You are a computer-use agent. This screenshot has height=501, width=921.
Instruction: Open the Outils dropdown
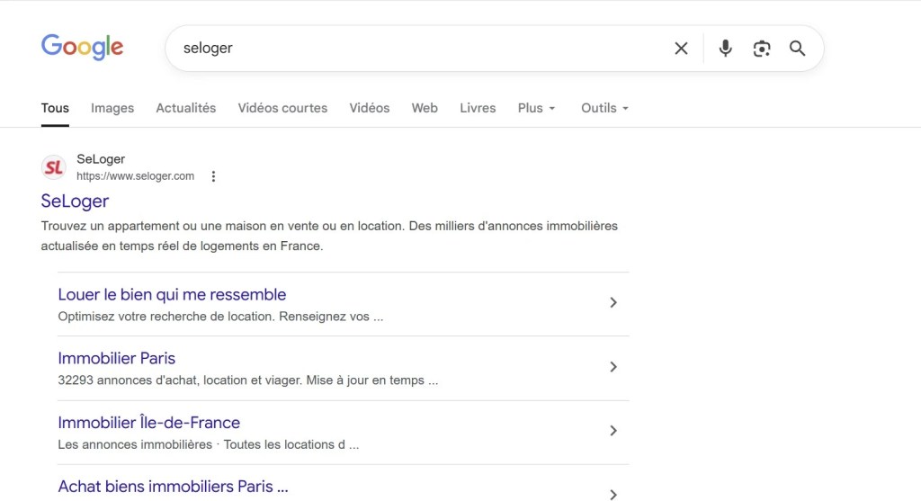[x=604, y=108]
